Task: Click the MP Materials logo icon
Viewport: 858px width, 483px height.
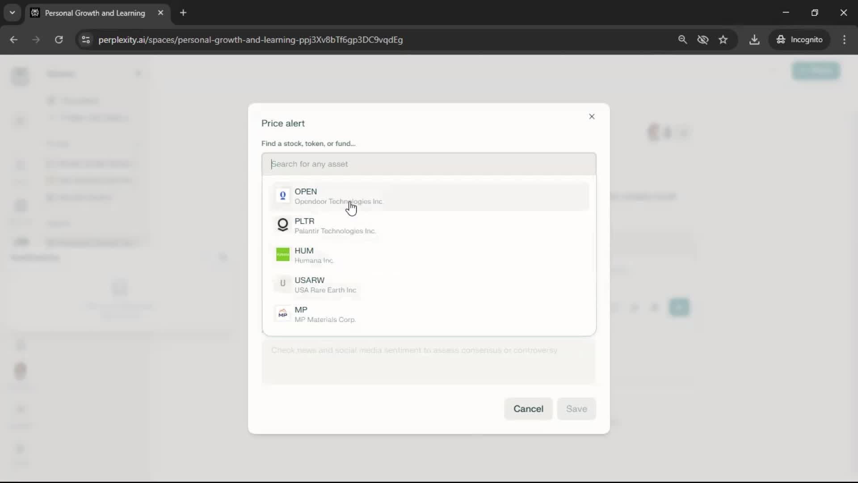Action: tap(282, 314)
